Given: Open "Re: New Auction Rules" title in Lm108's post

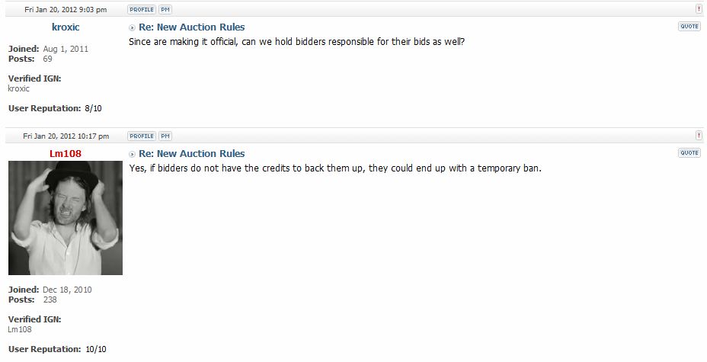Looking at the screenshot, I should pyautogui.click(x=191, y=154).
